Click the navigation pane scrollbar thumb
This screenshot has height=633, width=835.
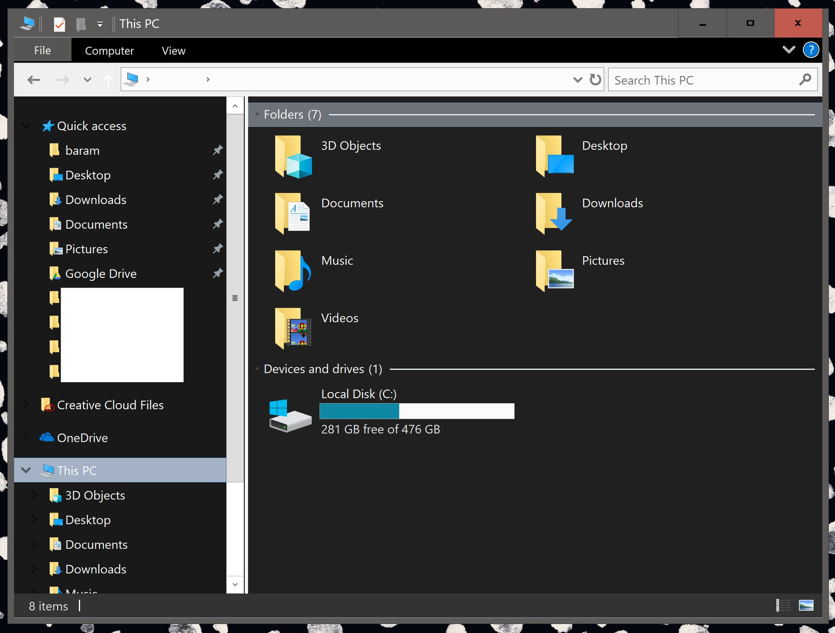(235, 298)
